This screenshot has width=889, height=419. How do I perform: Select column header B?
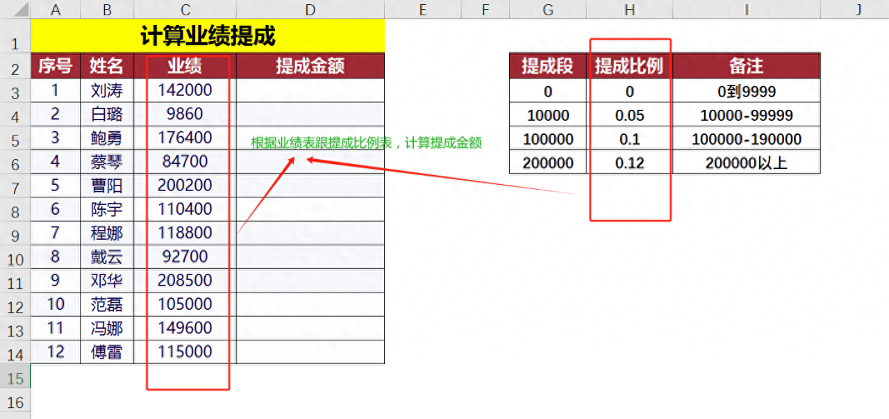click(x=107, y=9)
